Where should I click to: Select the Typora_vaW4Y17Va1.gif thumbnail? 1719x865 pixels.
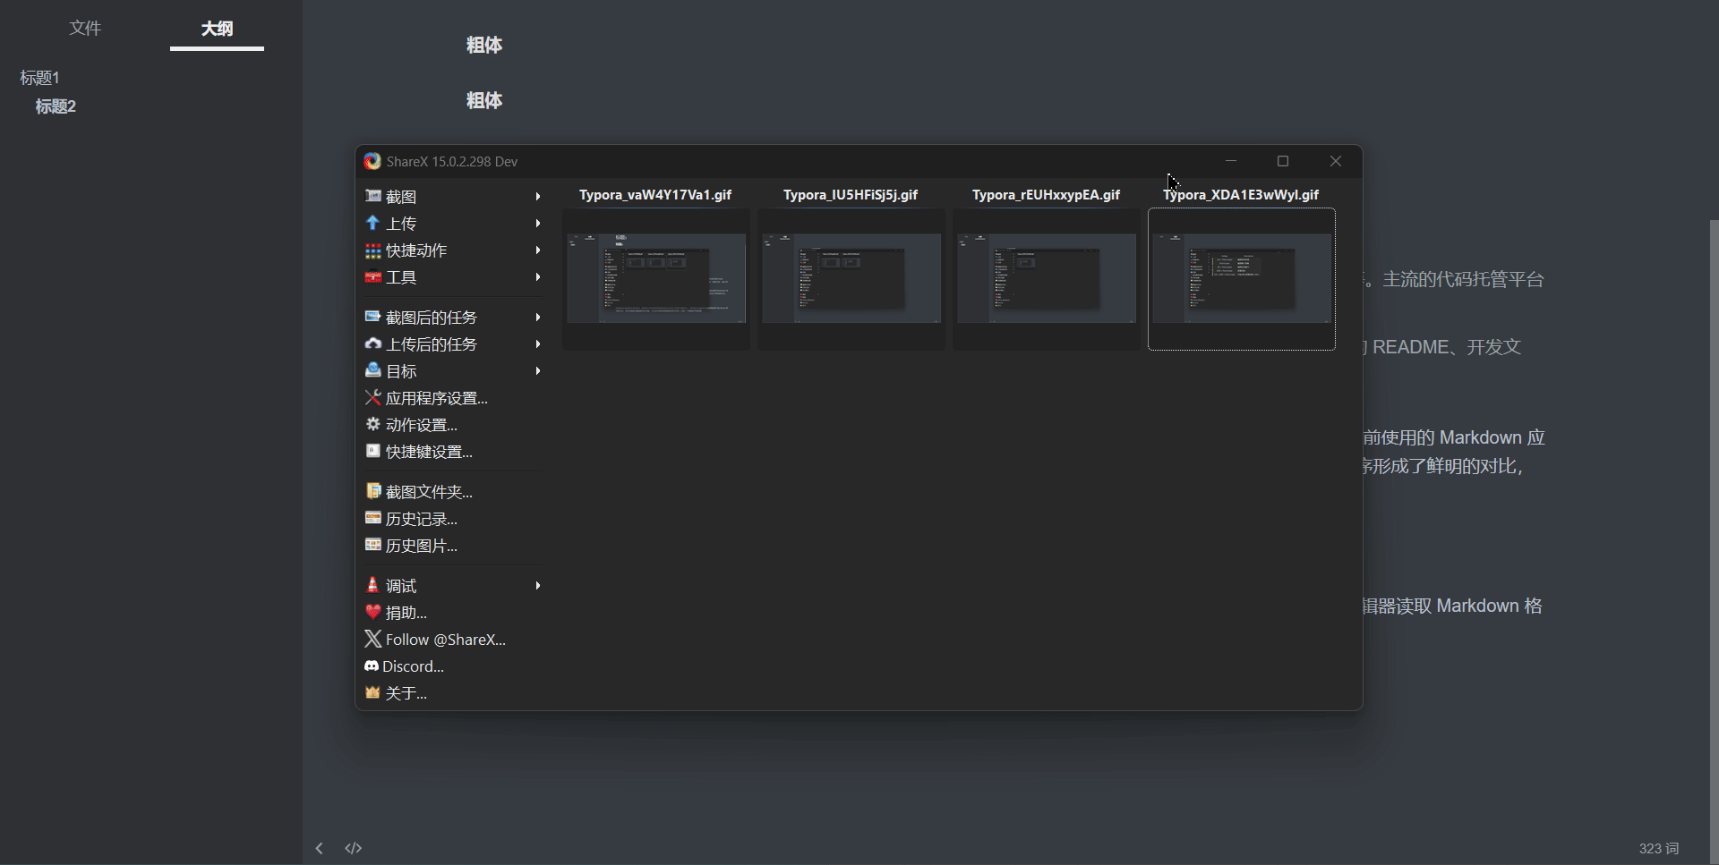point(656,278)
